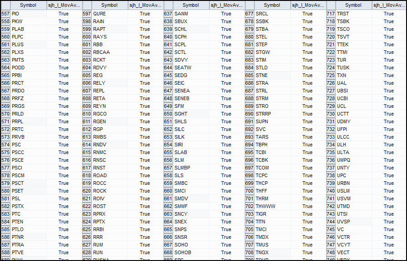
Task: Select the TARS symbol cell
Action: (272, 137)
